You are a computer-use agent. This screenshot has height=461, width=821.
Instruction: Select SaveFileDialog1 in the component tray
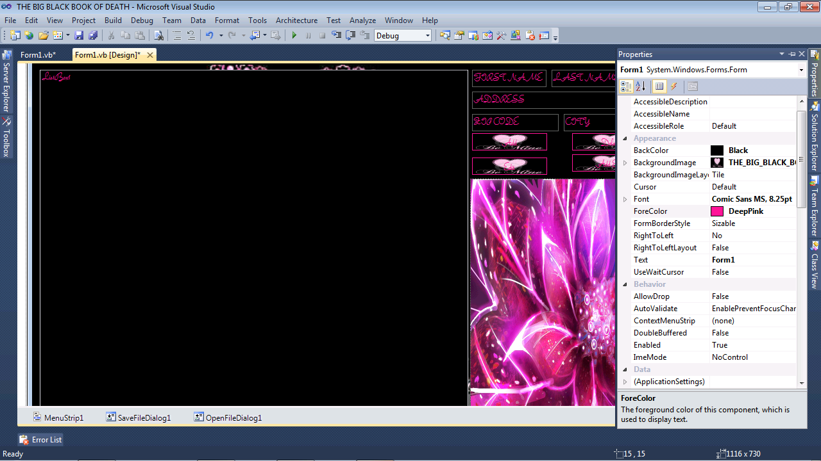139,417
